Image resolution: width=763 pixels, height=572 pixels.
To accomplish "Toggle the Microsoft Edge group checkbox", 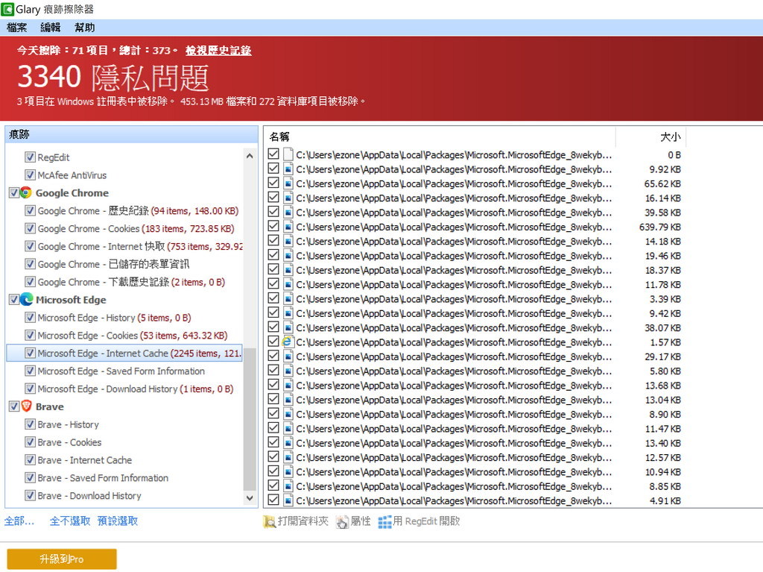I will (13, 299).
